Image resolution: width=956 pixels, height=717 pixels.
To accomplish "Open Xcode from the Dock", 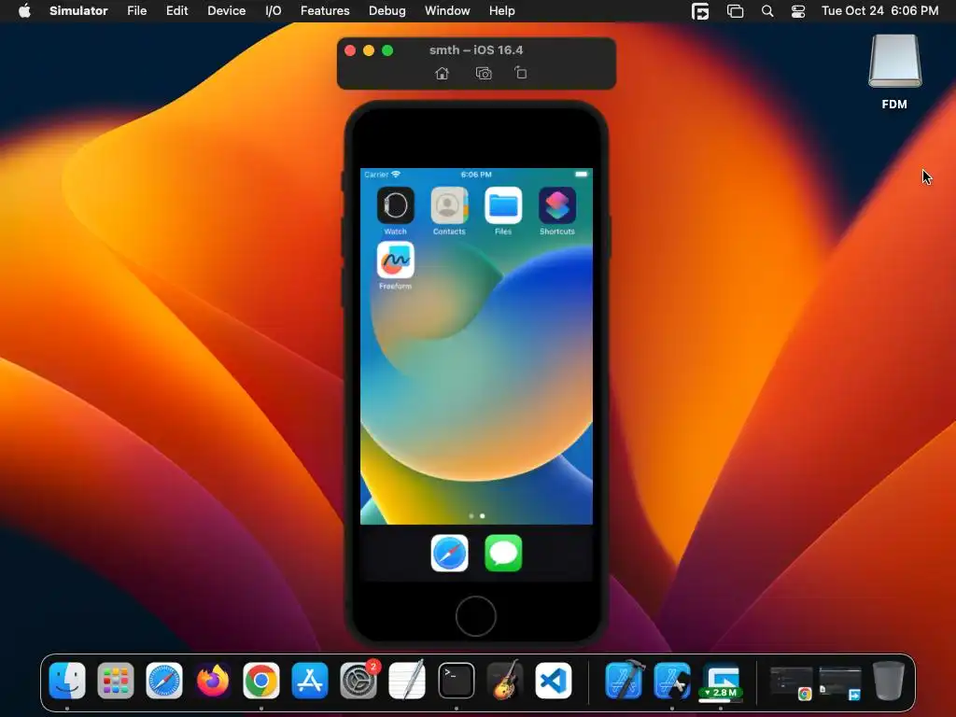I will point(625,680).
